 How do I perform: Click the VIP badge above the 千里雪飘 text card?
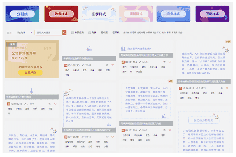[x=170, y=81]
